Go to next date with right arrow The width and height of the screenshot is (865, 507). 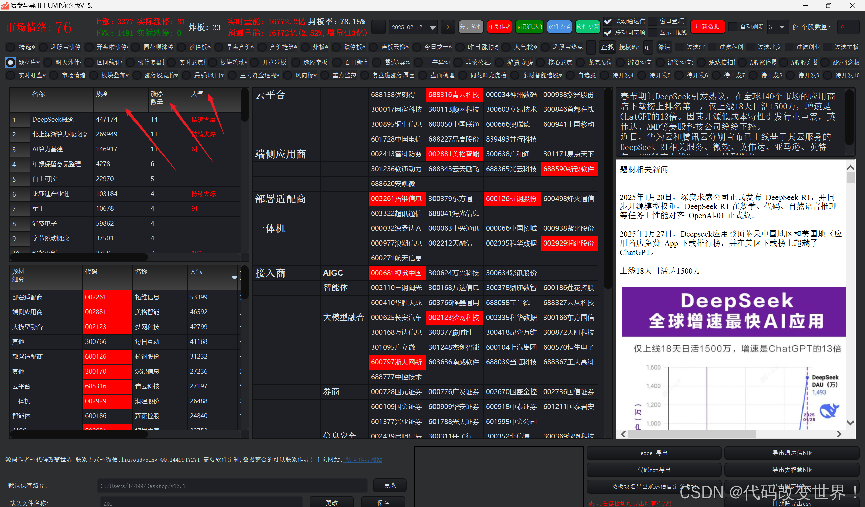[447, 27]
